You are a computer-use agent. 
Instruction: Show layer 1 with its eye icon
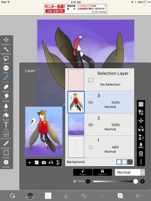coord(90,147)
